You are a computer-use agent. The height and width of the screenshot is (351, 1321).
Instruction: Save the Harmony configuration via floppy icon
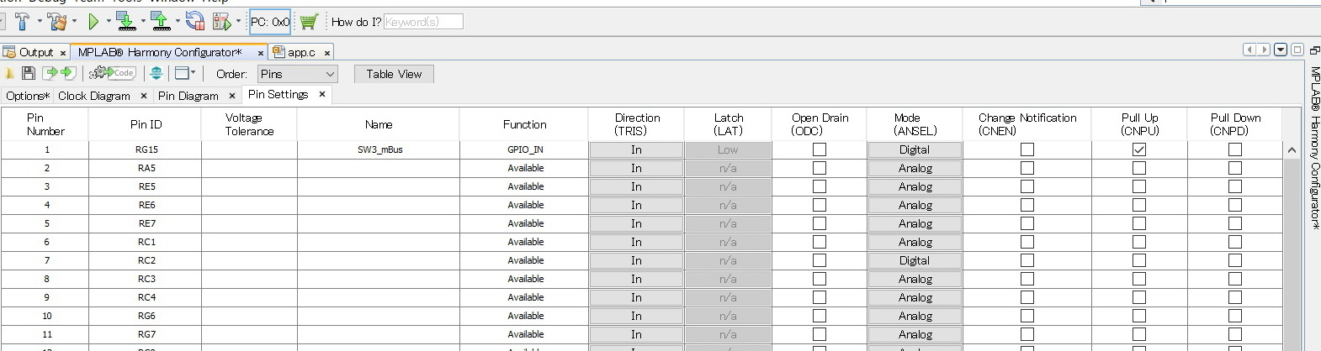pyautogui.click(x=29, y=74)
